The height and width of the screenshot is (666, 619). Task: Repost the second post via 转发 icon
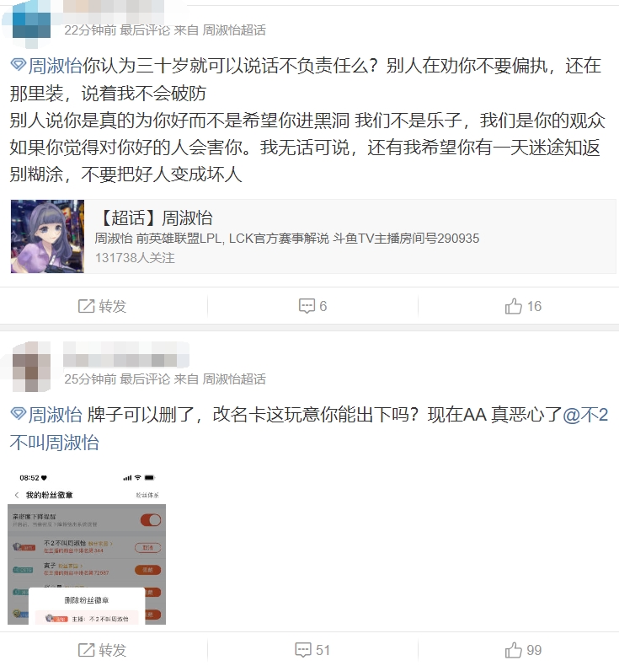point(102,650)
